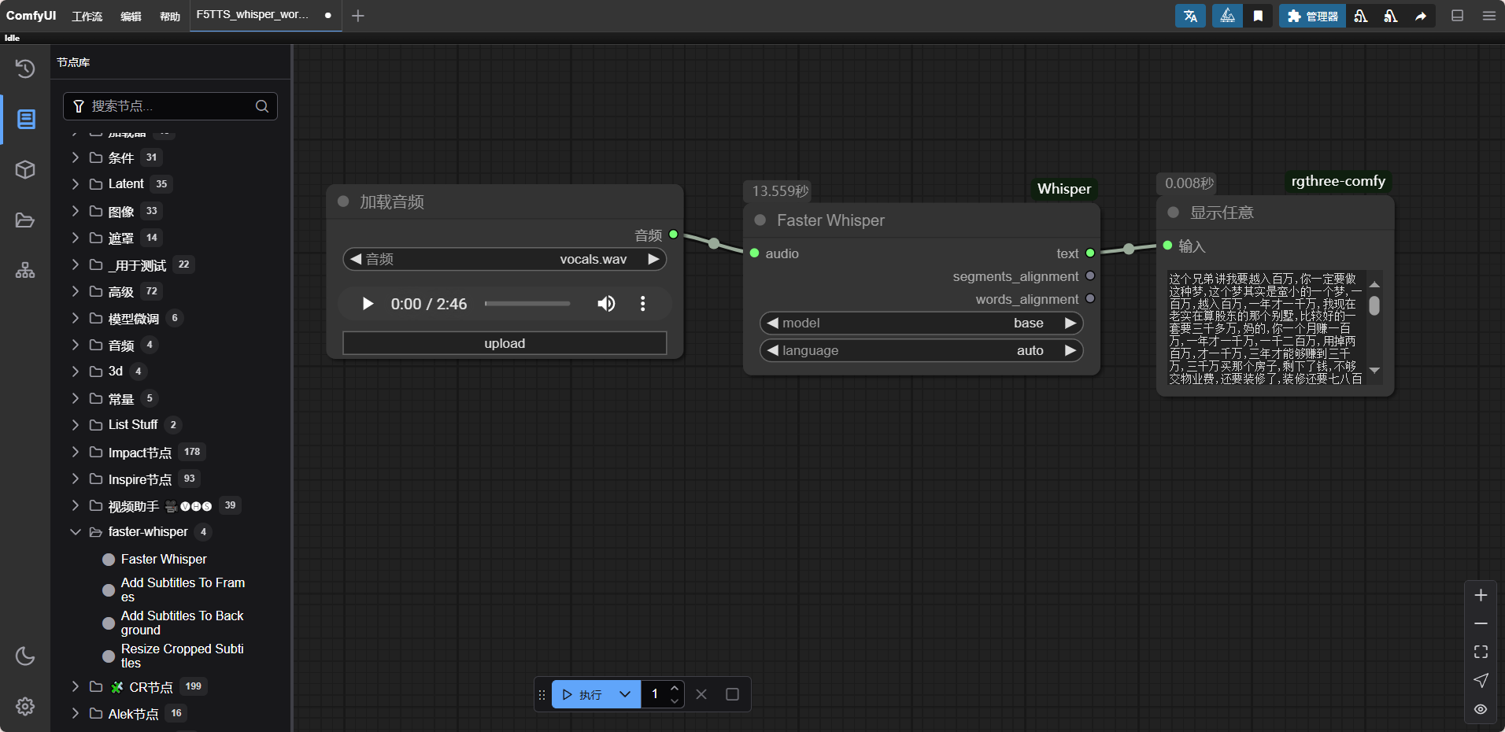Click the fit view icon on canvas

click(x=1481, y=652)
